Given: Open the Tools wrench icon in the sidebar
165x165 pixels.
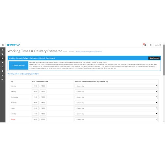Looking at the screenshot, I should [3, 75].
